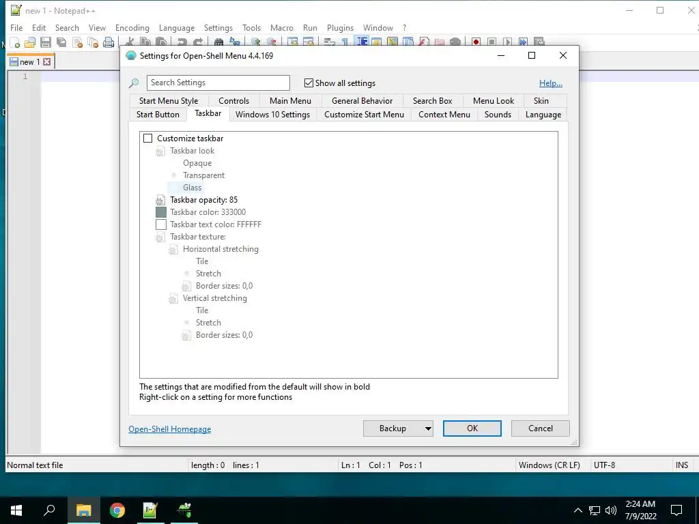Image resolution: width=699 pixels, height=524 pixels.
Task: Click the network tray icon
Action: (595, 510)
